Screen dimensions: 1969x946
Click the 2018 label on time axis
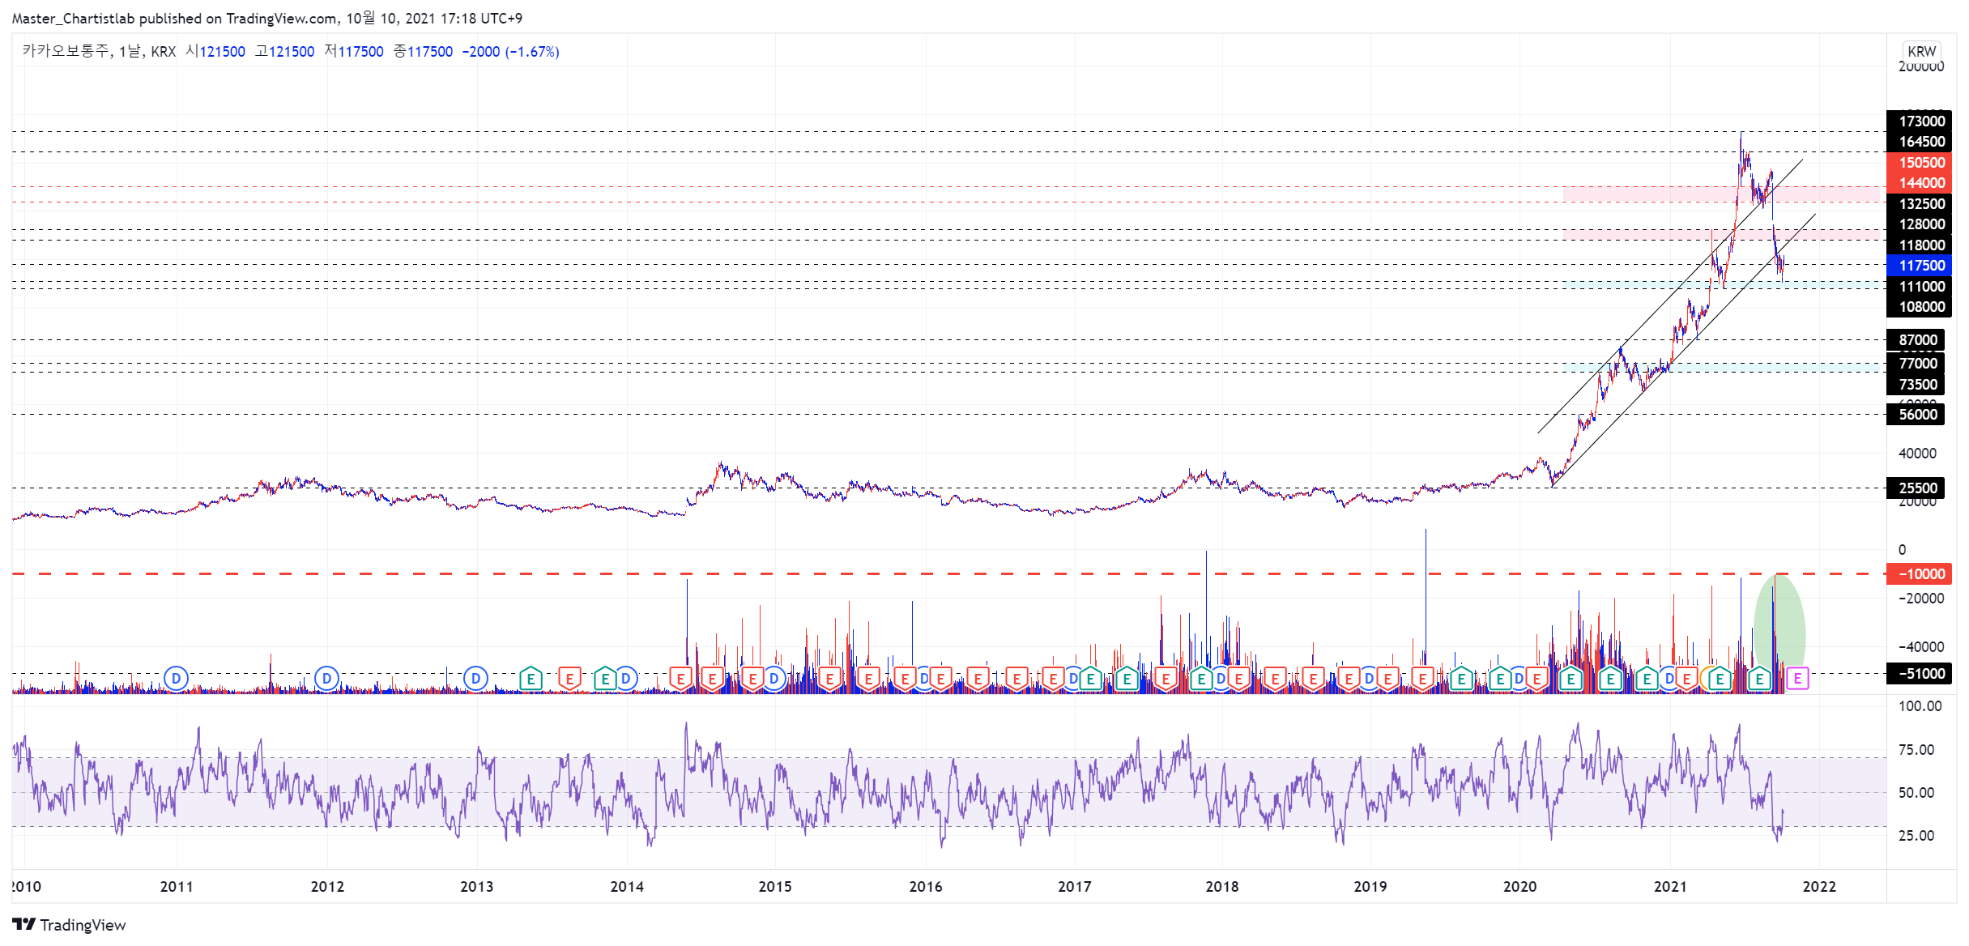pyautogui.click(x=1221, y=887)
